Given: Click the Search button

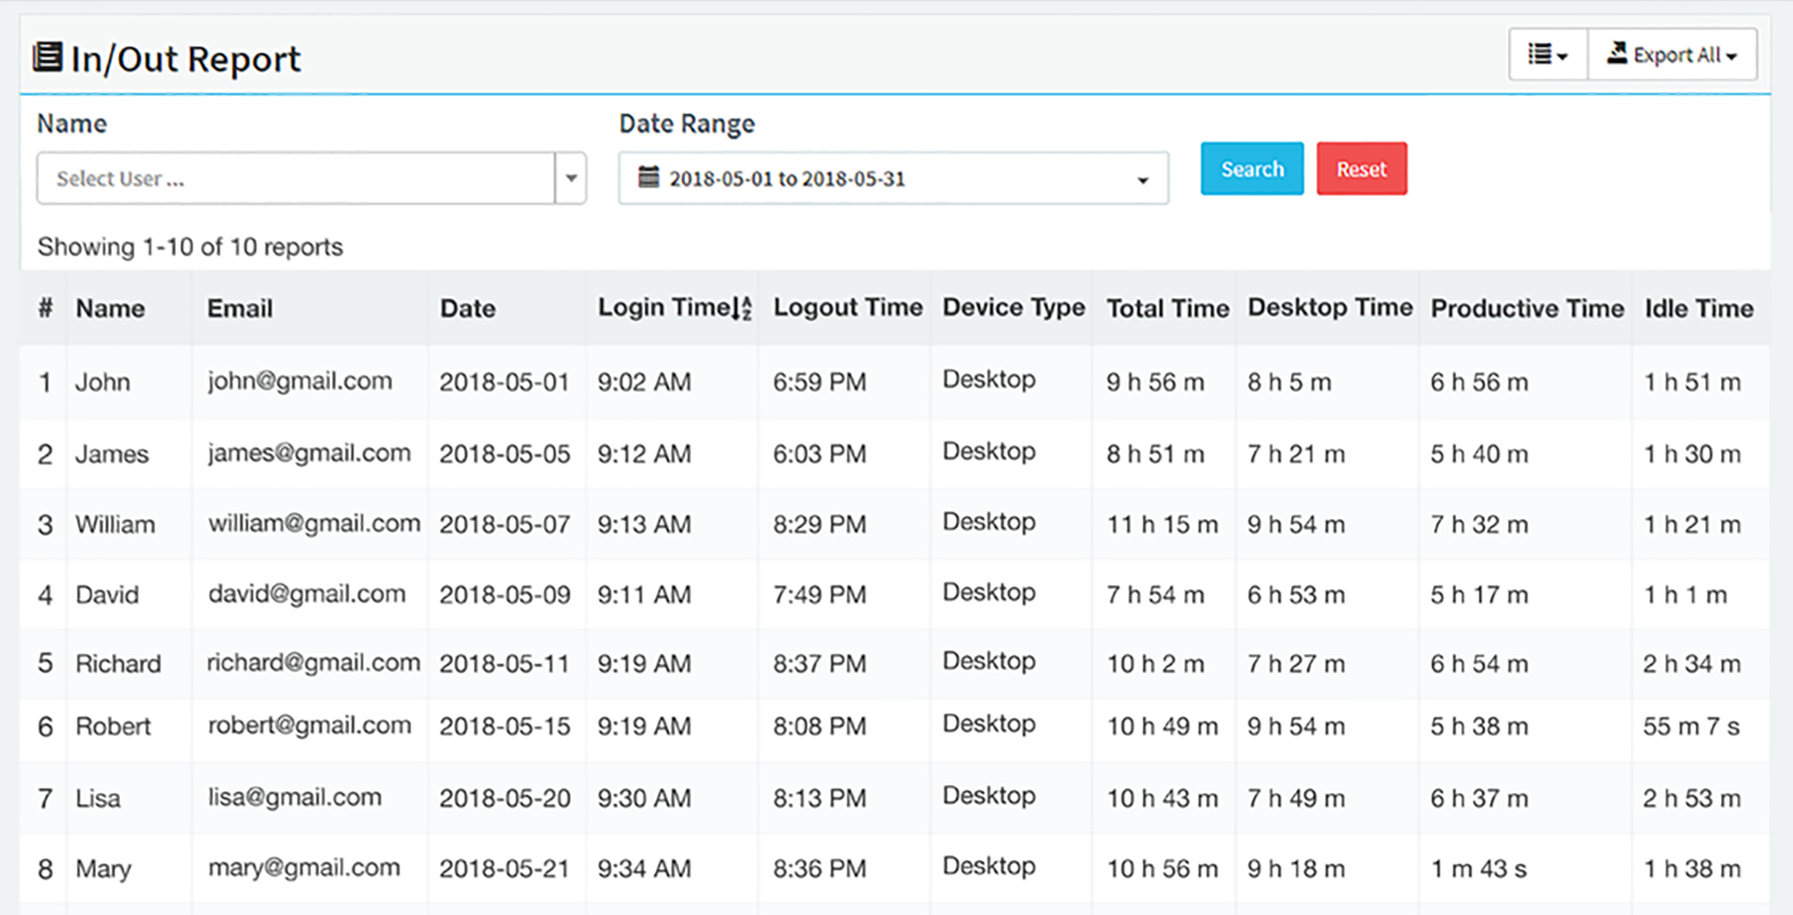Looking at the screenshot, I should (x=1252, y=168).
